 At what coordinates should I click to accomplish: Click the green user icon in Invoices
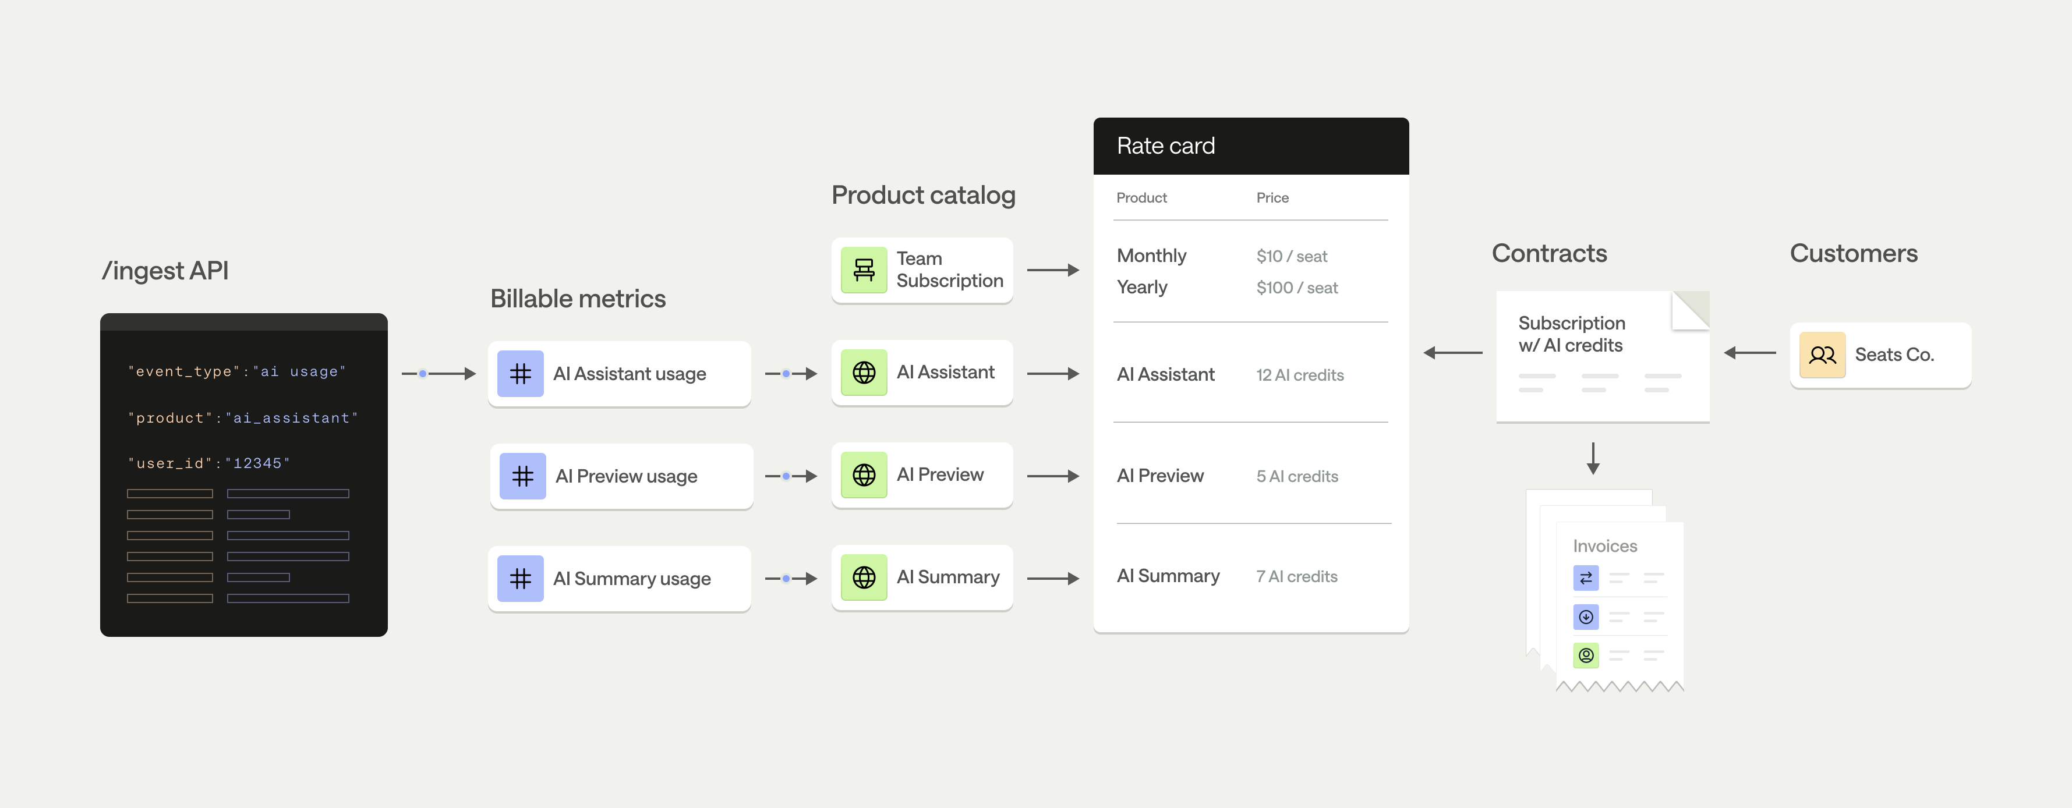pos(1585,655)
